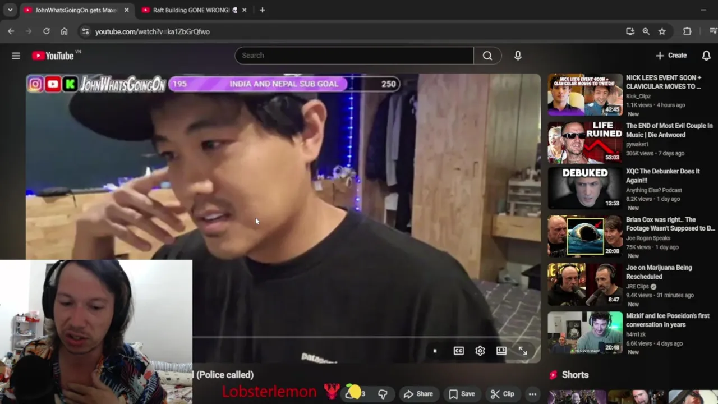Open the Brian Cox video thumbnail
This screenshot has height=404, width=718.
click(585, 236)
